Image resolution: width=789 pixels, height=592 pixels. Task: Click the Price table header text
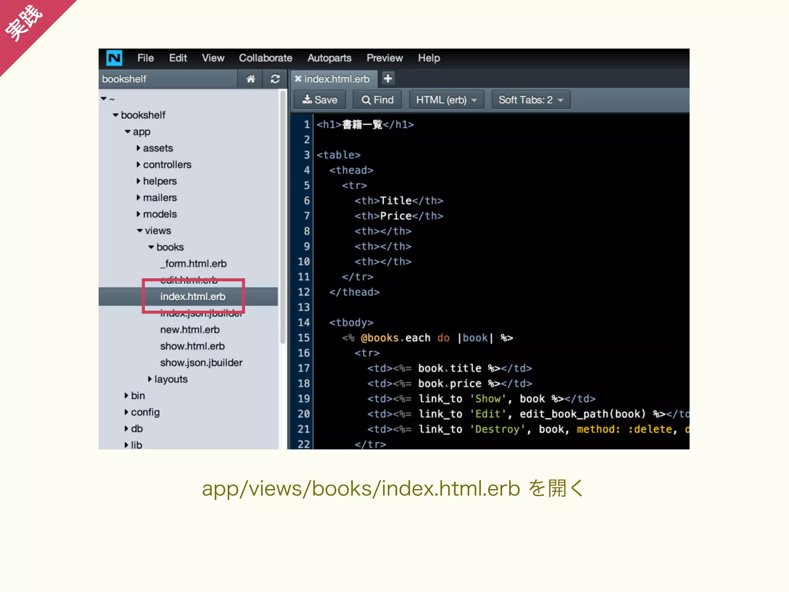(396, 216)
